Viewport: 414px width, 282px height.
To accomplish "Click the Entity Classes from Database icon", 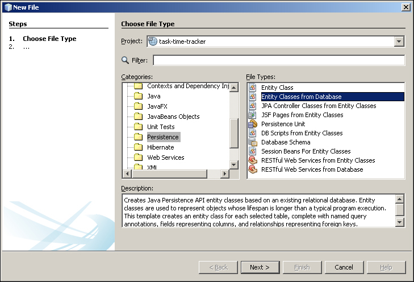I will click(252, 97).
